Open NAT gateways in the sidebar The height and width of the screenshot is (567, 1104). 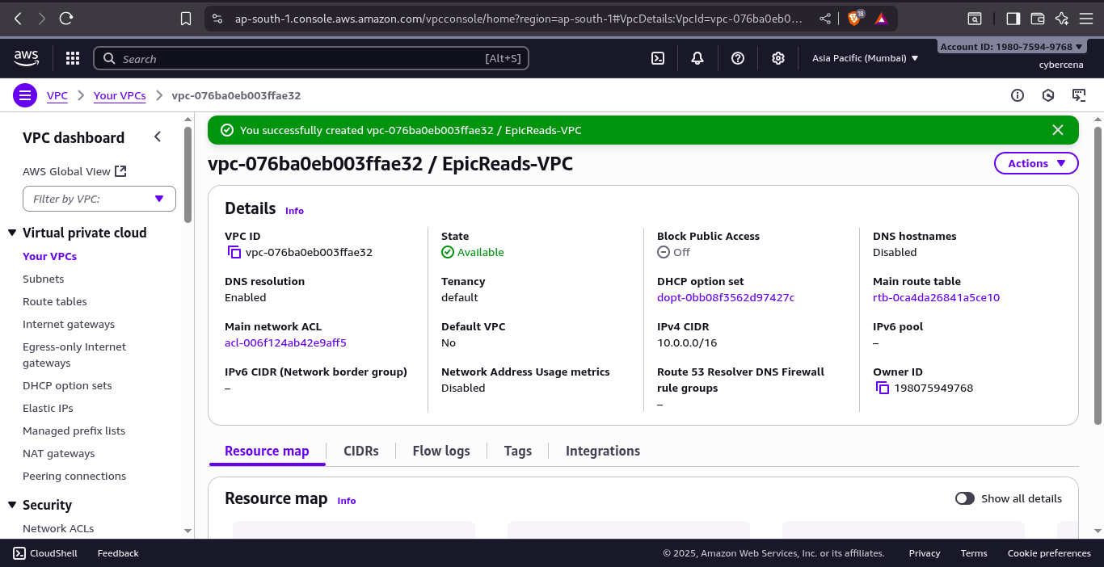(59, 453)
